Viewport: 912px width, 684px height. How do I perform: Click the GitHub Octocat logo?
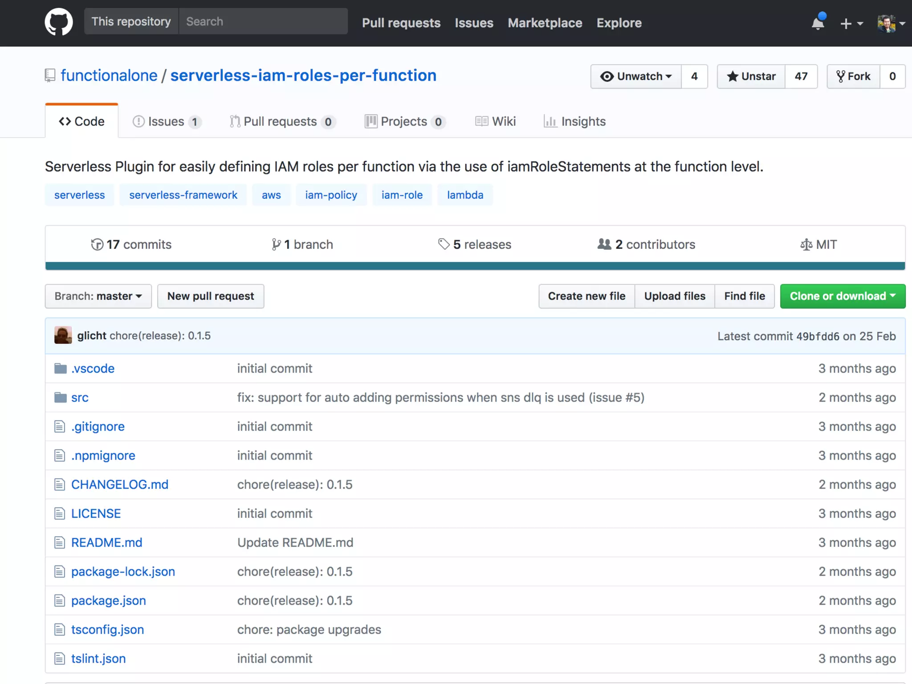[58, 22]
